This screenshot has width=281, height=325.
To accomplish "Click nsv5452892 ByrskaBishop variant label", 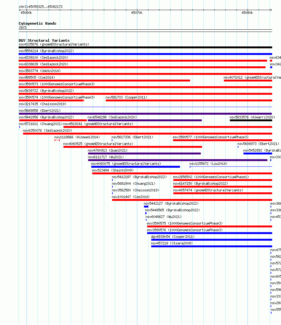I will [x=262, y=150].
